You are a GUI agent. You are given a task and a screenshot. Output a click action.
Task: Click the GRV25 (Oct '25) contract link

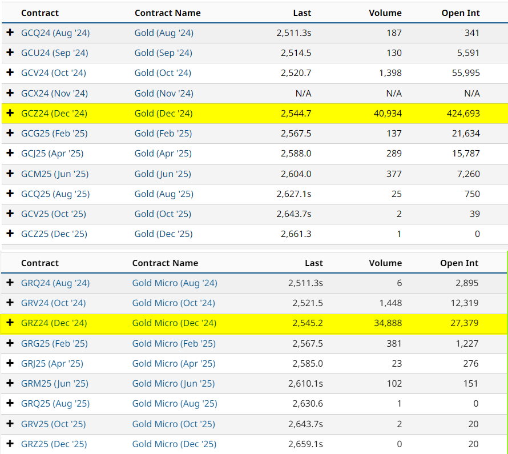tap(54, 424)
